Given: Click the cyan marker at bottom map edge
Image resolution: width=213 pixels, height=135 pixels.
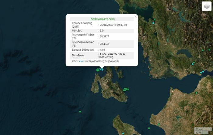Looking at the screenshot, I should click(x=123, y=133).
